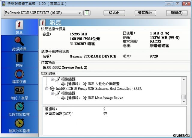The image size is (192, 138).
Task: Select USB Mass Storage Device tree row
Action: (x=95, y=98)
